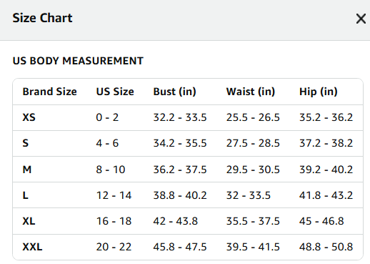Select the US BODY MEASUREMENT heading
The height and width of the screenshot is (264, 370).
(78, 61)
